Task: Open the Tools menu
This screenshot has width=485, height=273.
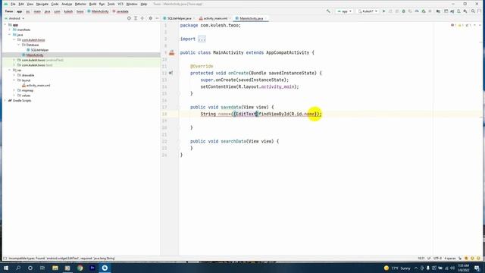Action: (x=111, y=4)
